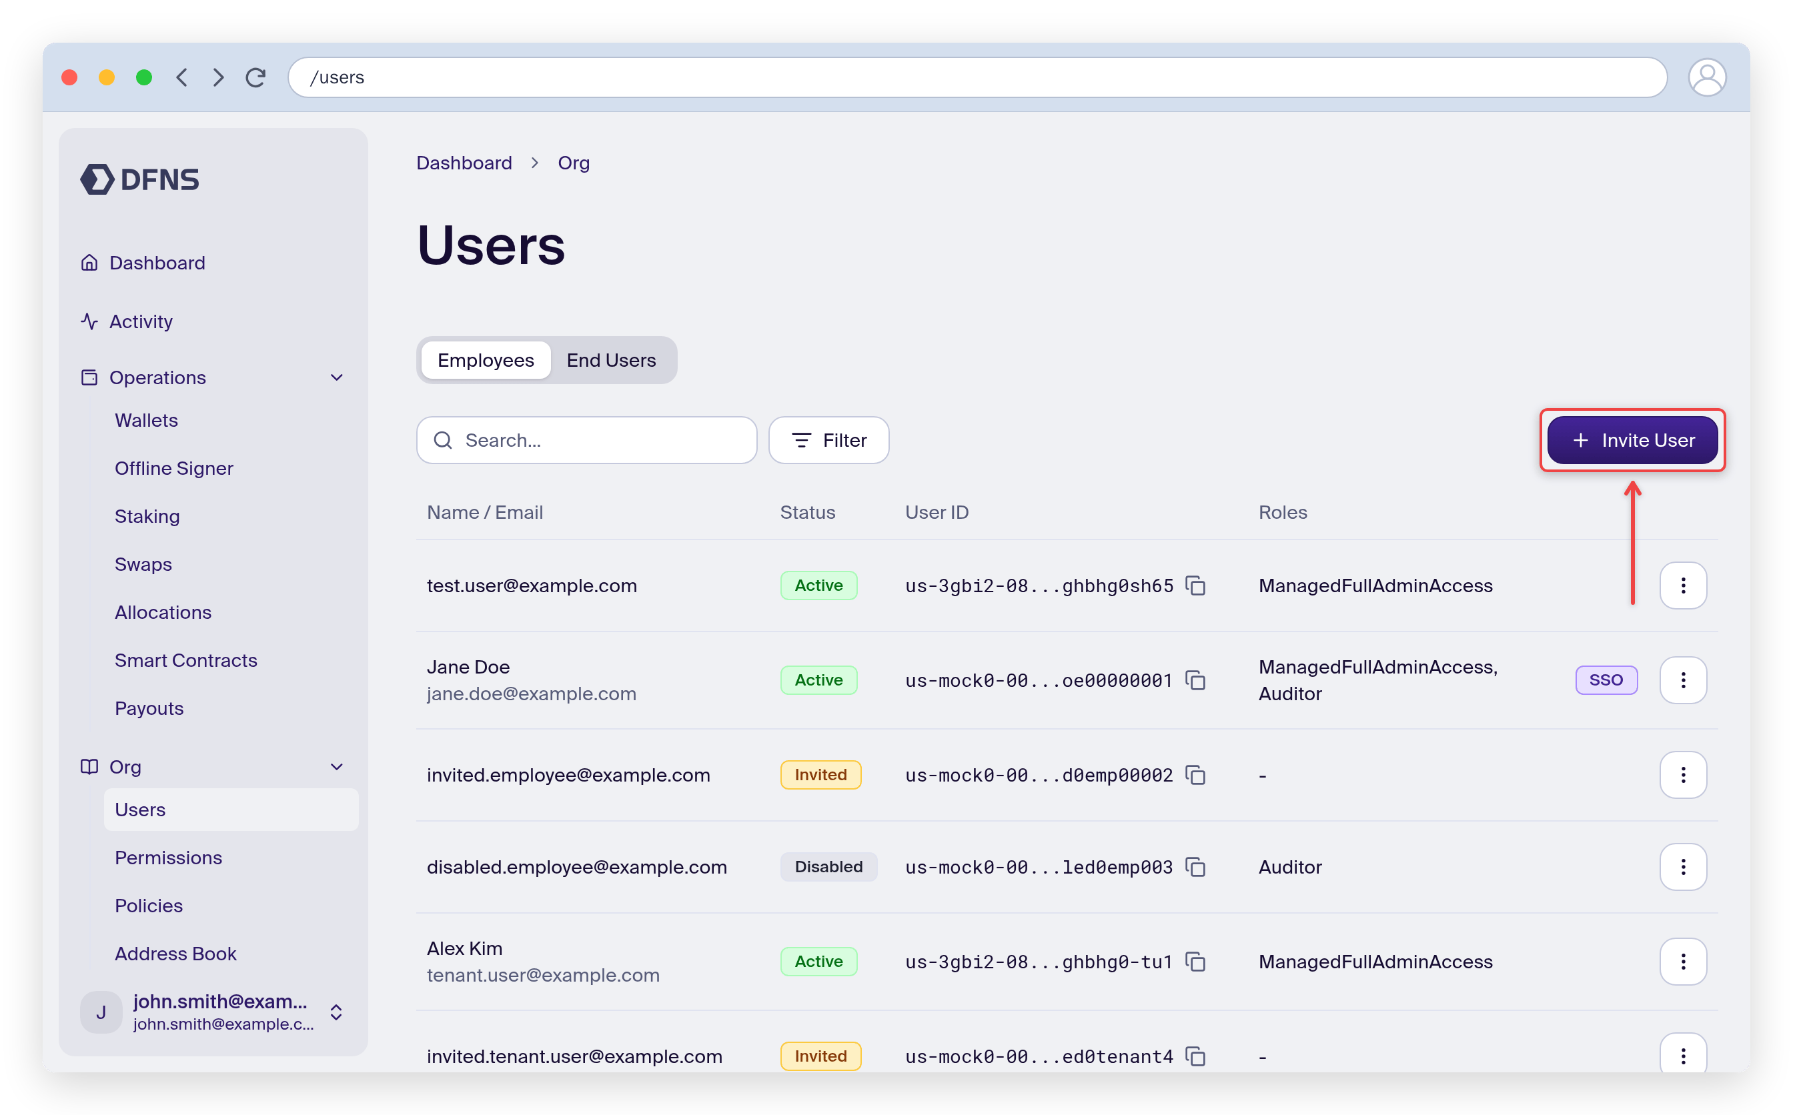
Task: Follow the Dashboard breadcrumb link
Action: point(464,163)
